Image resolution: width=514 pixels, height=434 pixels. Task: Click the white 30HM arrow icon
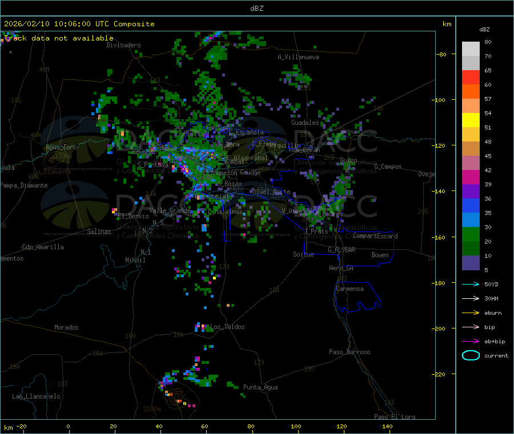point(471,298)
